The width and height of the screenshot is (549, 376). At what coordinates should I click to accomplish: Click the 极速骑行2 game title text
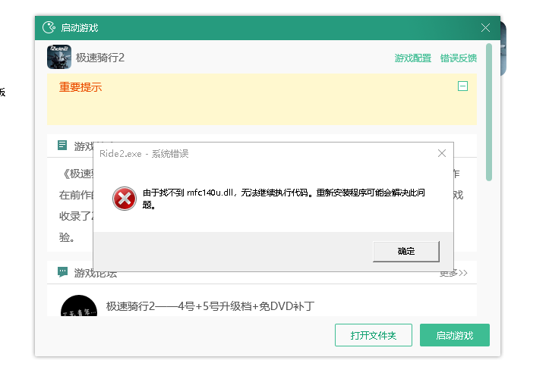click(100, 58)
